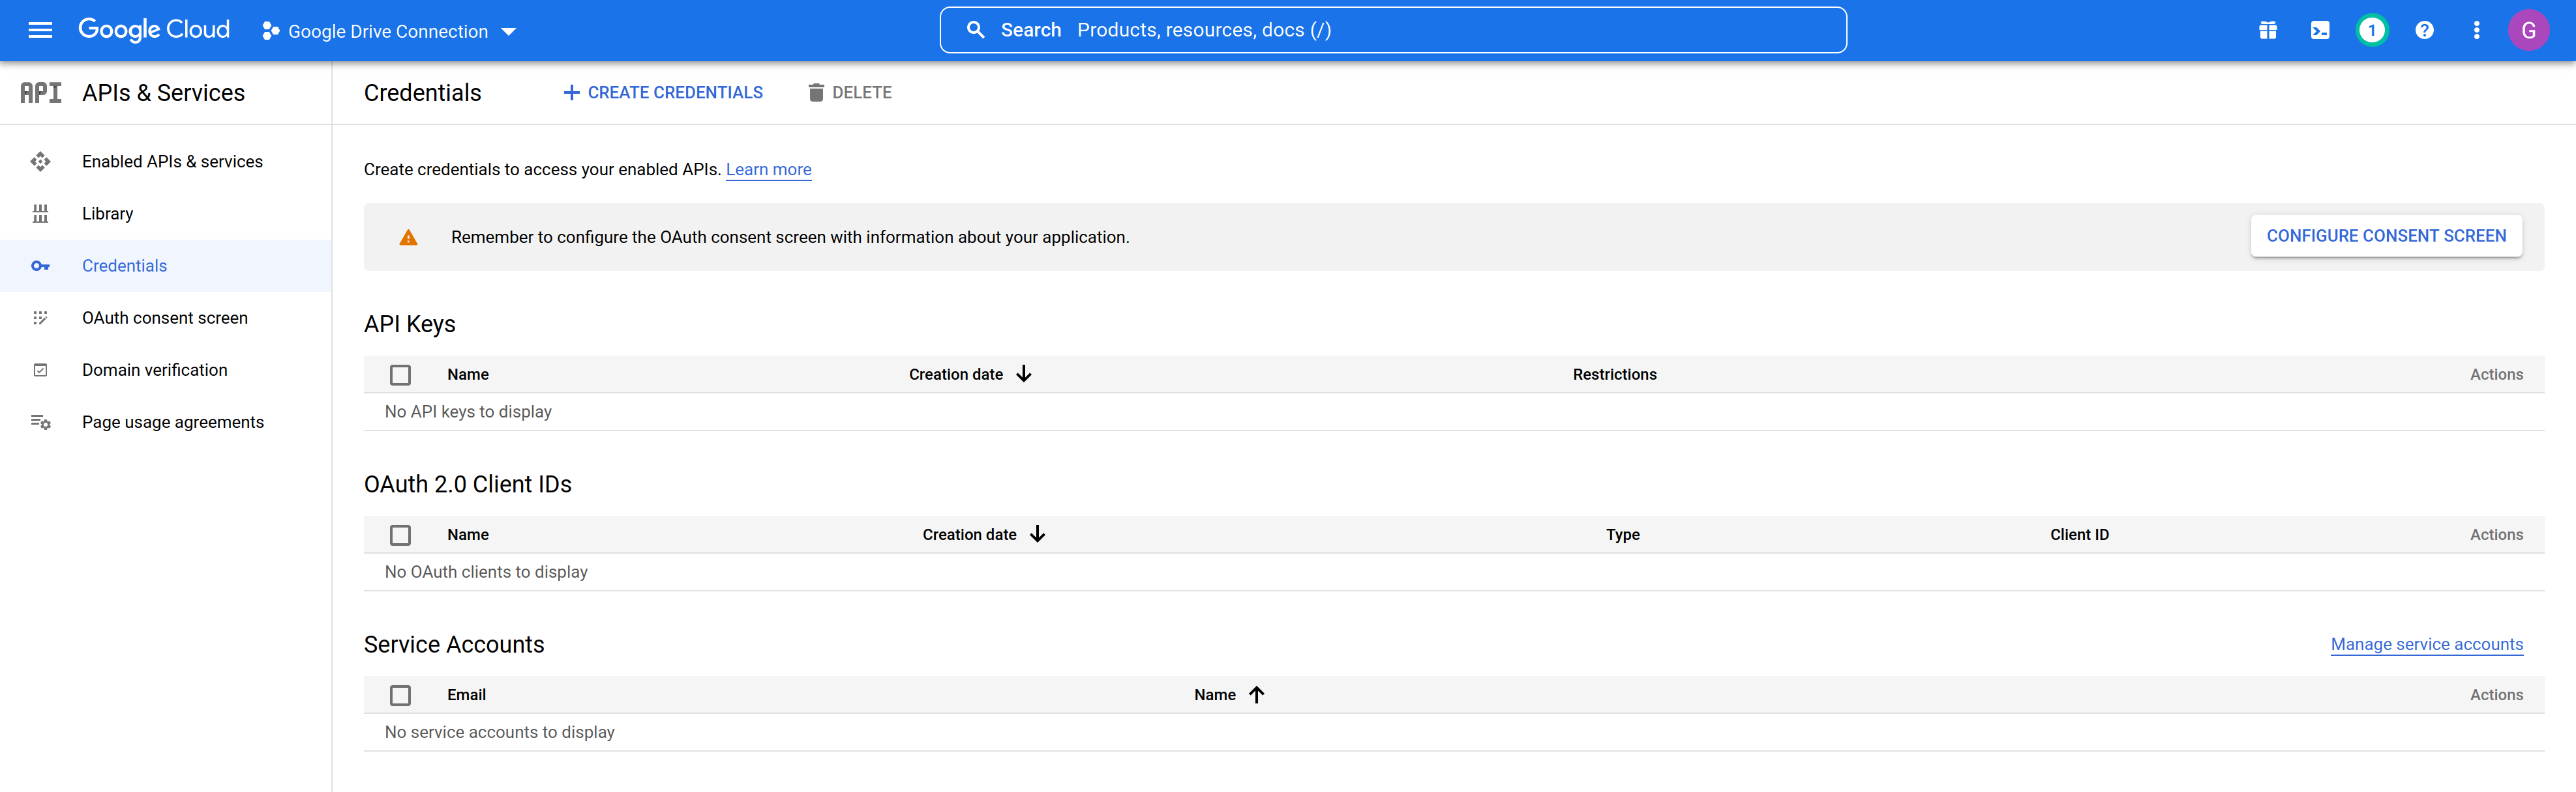This screenshot has height=792, width=2576.
Task: Select all API Keys checkbox
Action: [400, 375]
